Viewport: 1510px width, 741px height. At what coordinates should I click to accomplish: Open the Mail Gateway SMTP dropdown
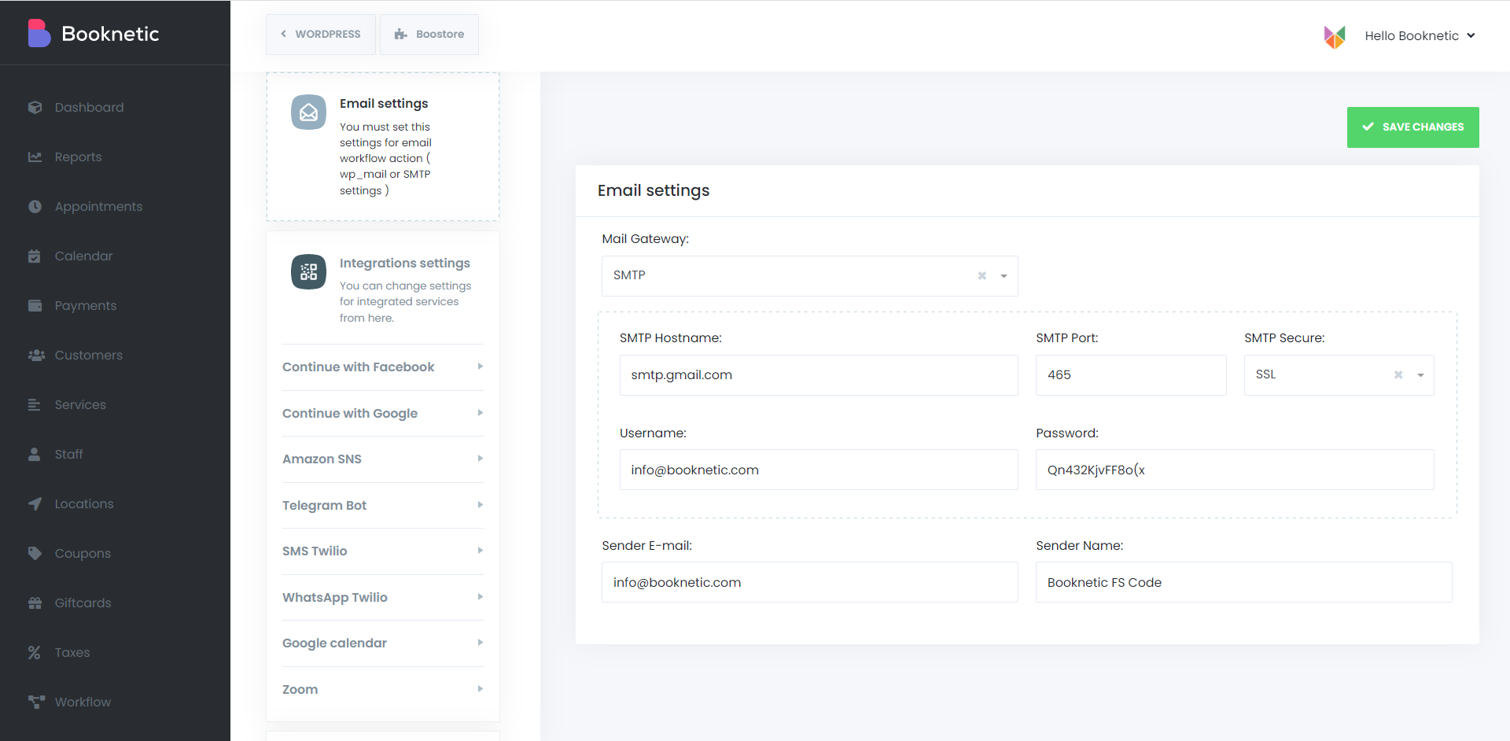809,276
